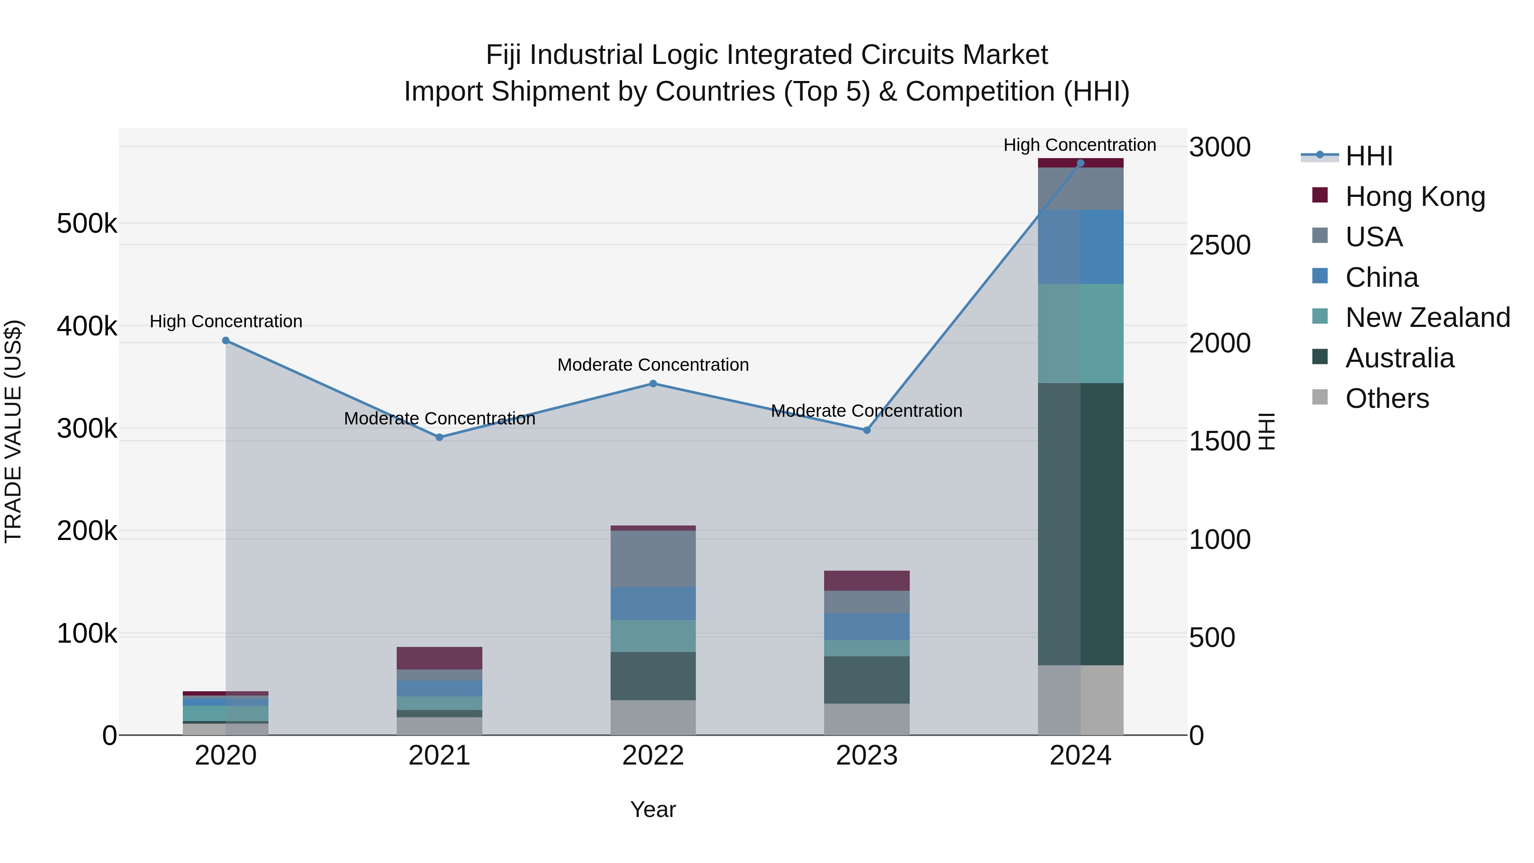
Task: Click the New Zealand segment in 2022 bar
Action: pyautogui.click(x=653, y=636)
